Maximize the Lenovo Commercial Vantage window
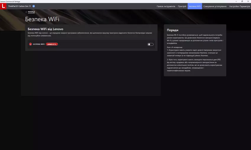Viewport: 251px width, 150px height. click(242, 1)
